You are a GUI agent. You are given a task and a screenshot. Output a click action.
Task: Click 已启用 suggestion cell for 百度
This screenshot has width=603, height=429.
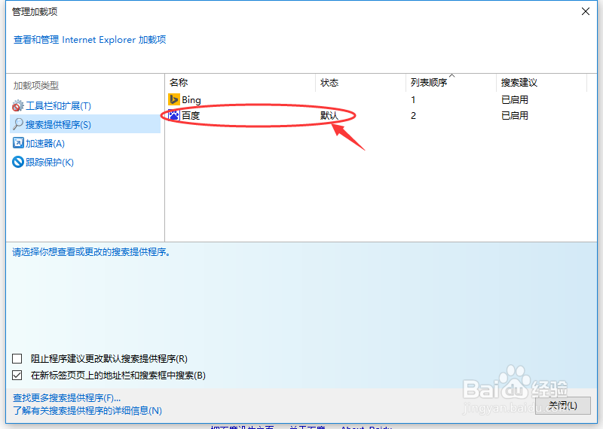point(515,116)
